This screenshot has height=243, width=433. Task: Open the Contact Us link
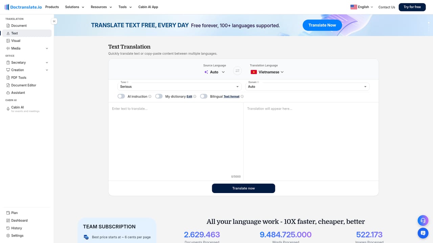click(x=387, y=7)
